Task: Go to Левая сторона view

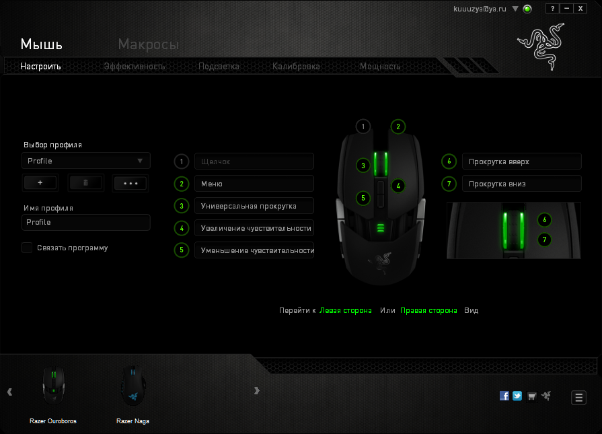Action: click(346, 310)
